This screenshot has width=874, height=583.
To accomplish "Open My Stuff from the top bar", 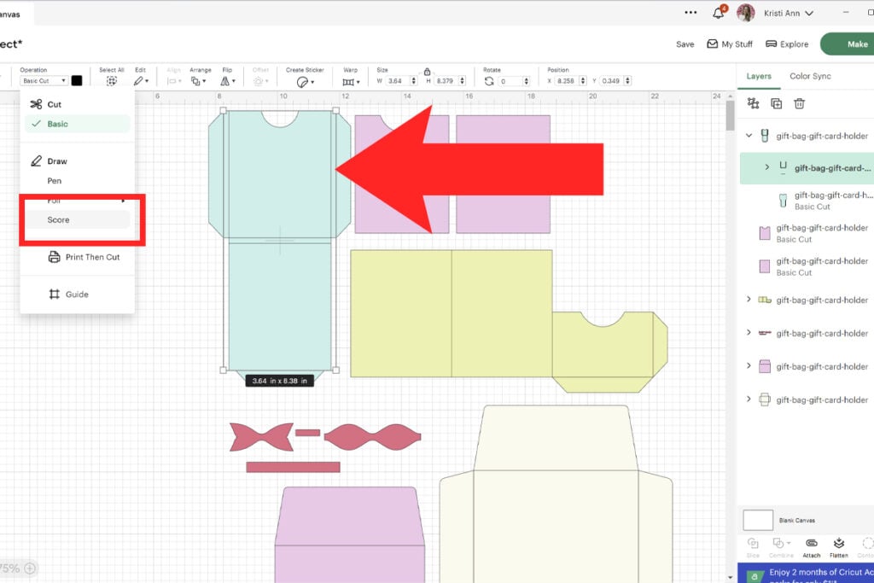I will pyautogui.click(x=730, y=44).
